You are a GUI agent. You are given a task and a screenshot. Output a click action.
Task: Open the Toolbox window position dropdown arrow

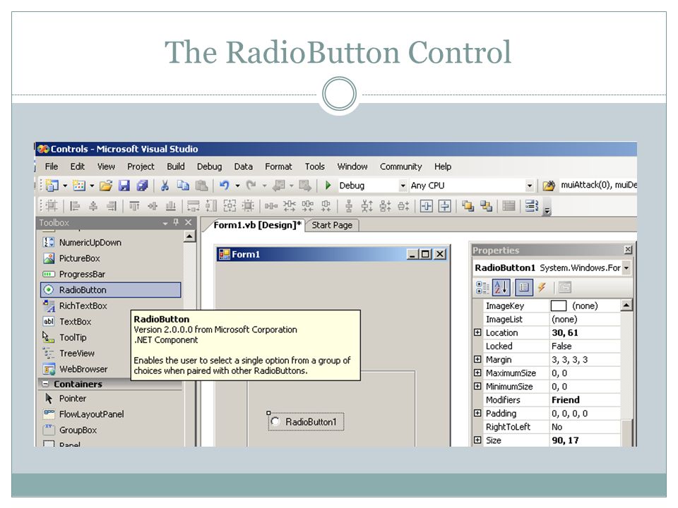point(165,224)
